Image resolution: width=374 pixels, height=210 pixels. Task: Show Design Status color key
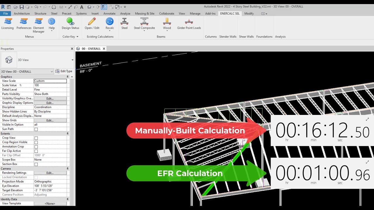(70, 24)
